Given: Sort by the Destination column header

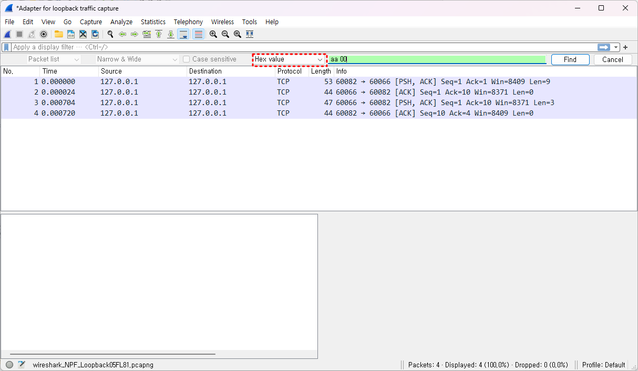Looking at the screenshot, I should (x=231, y=71).
